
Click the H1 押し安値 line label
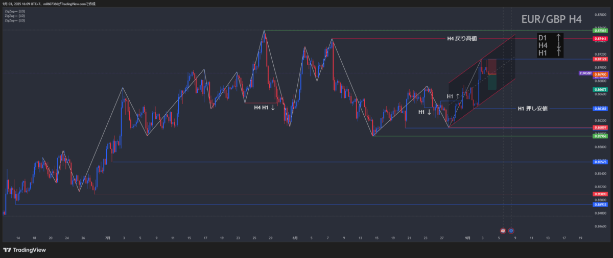tap(532, 109)
